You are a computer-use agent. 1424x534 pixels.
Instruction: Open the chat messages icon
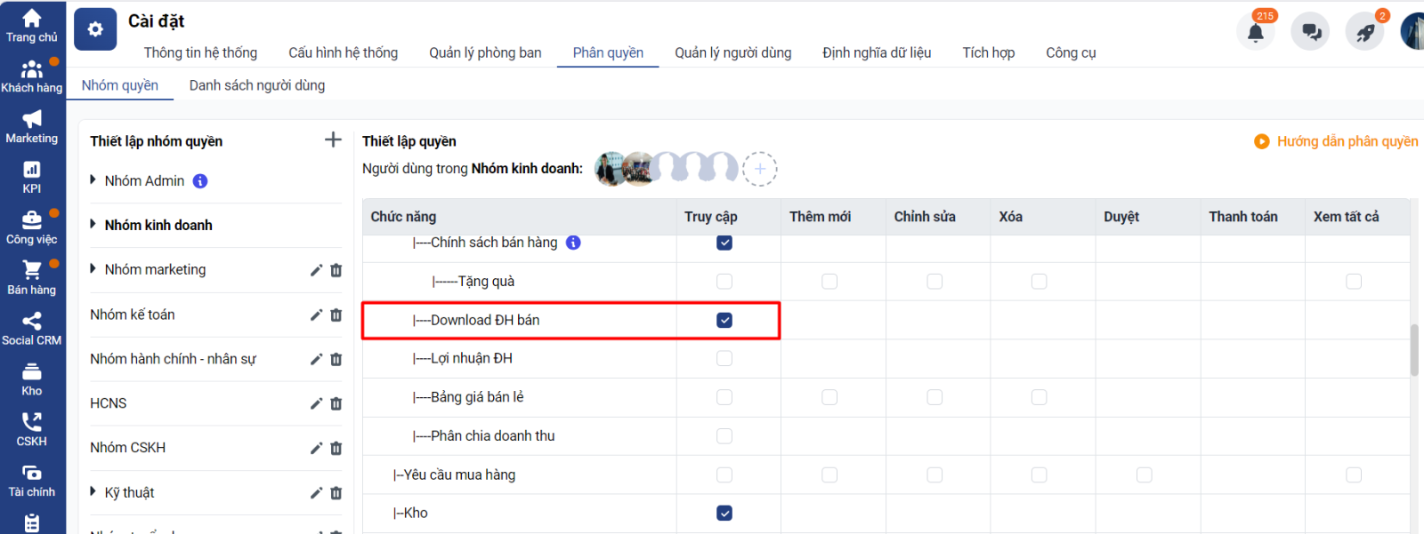point(1311,33)
